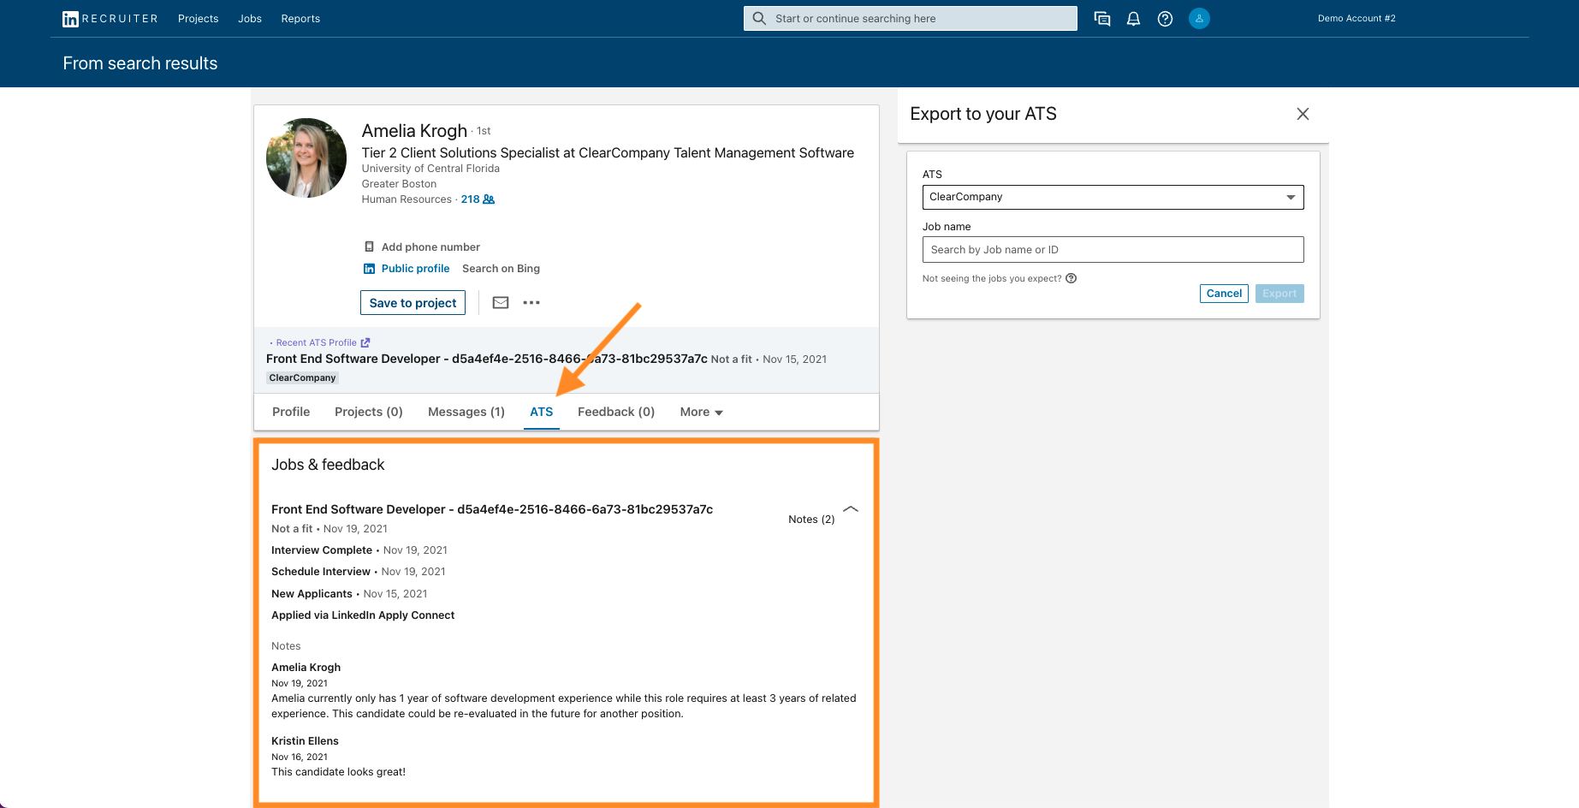Click the Not seeing the jobs you expect text
The height and width of the screenshot is (808, 1579).
coord(992,278)
